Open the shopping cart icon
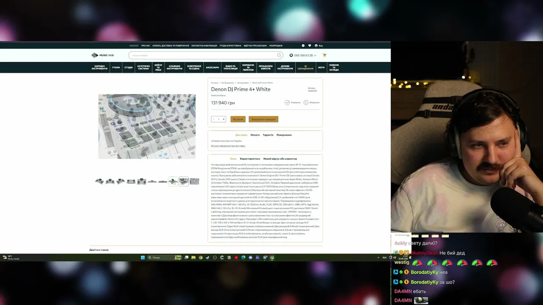The image size is (543, 305). [325, 55]
